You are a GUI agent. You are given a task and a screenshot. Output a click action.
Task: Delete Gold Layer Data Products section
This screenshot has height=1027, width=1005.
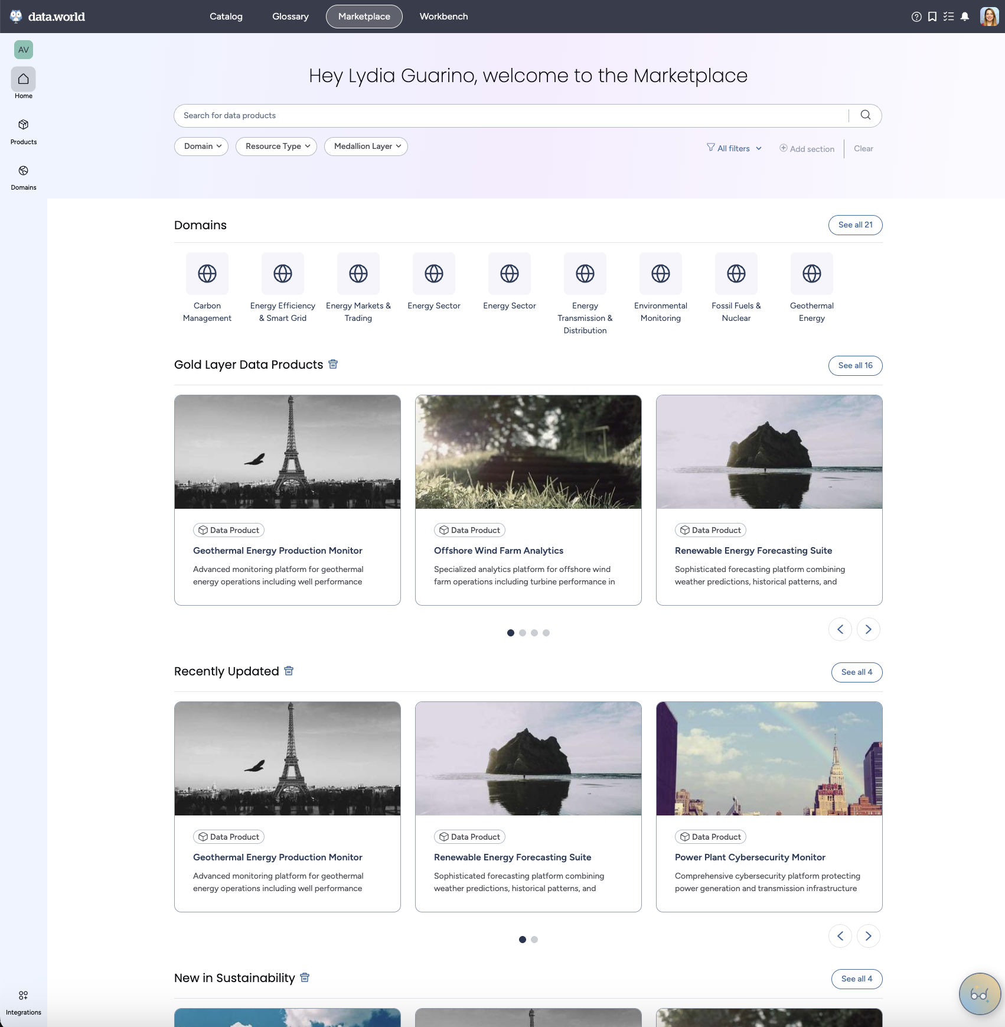[x=333, y=364]
